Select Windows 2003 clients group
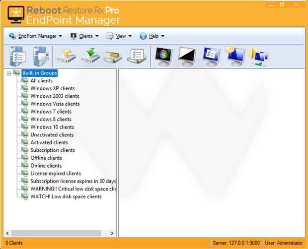 coord(55,96)
